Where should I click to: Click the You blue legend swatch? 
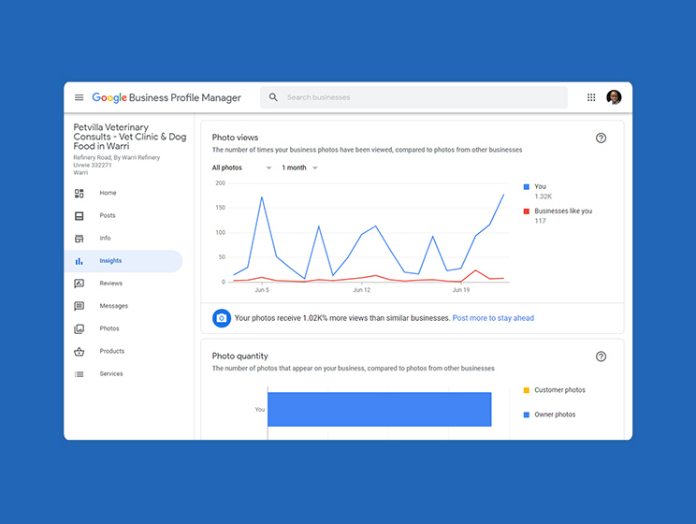pos(527,187)
